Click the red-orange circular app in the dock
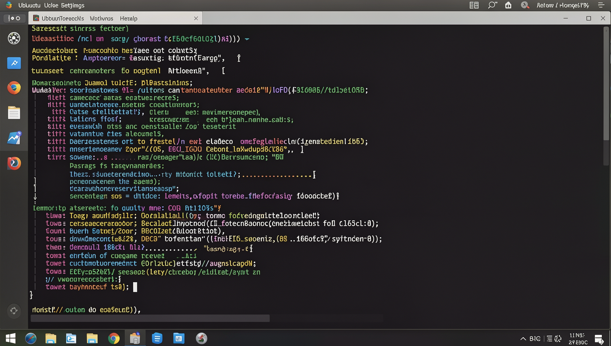611x346 pixels. point(14,163)
